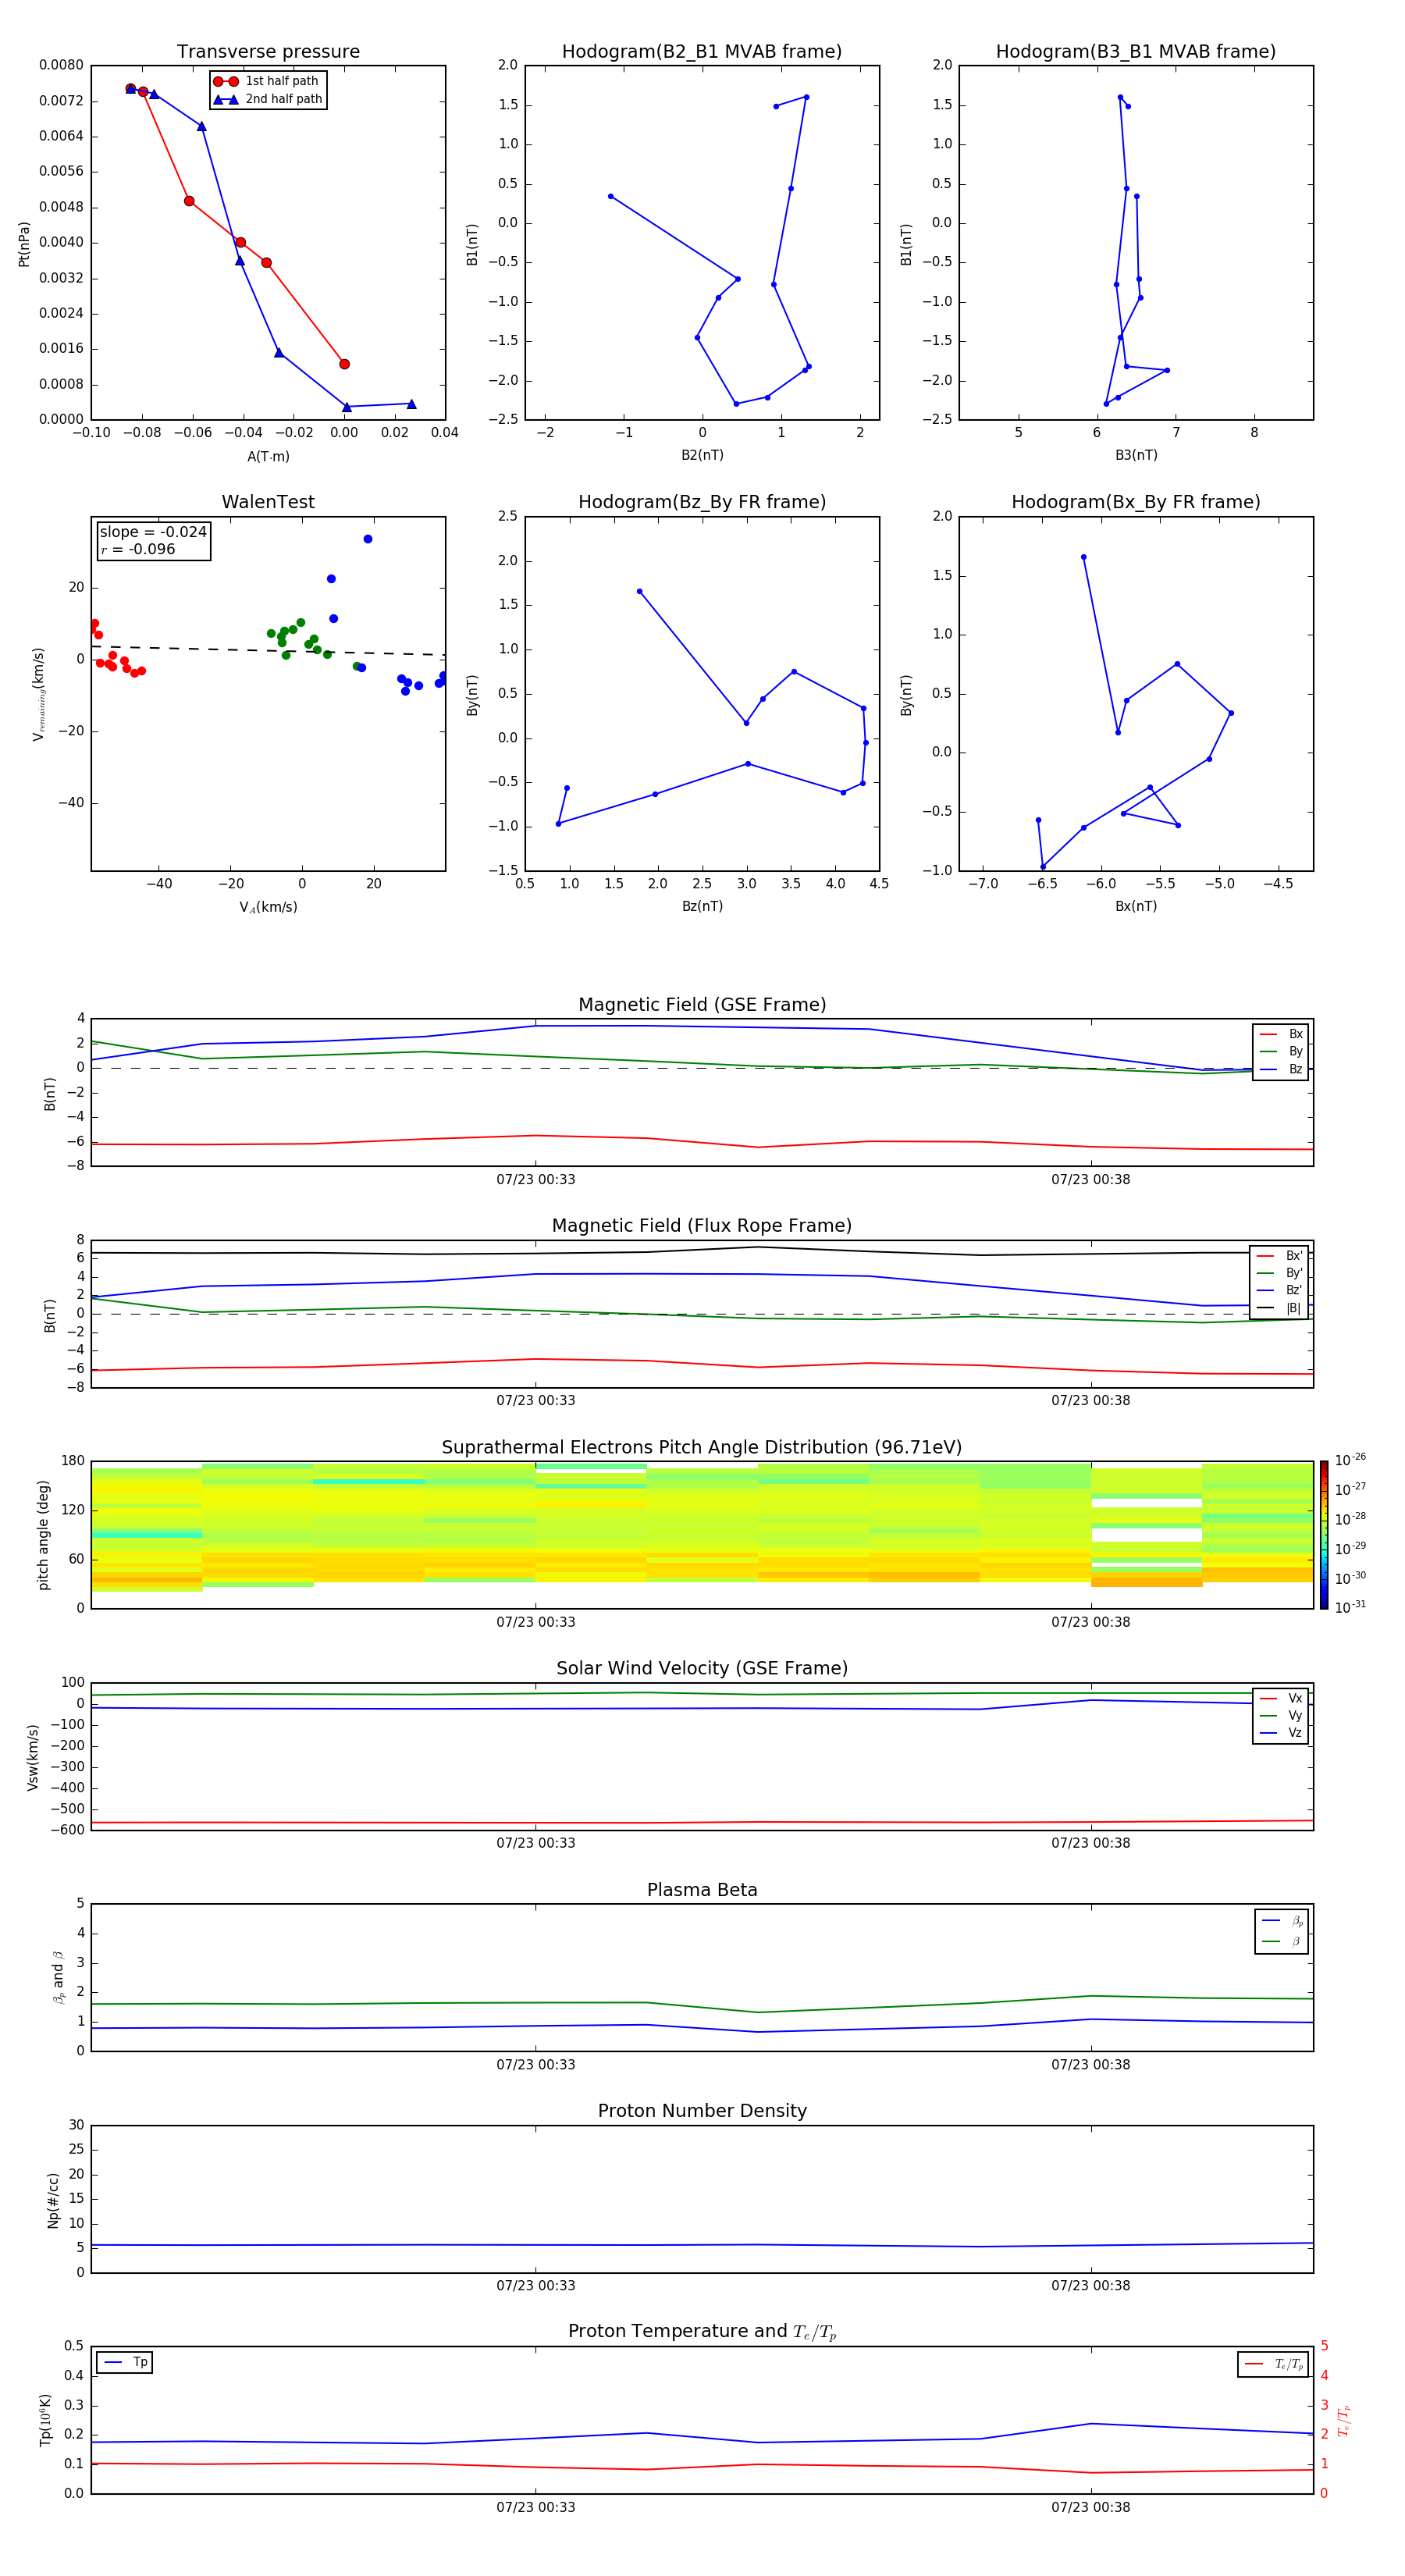Click the Hodogram(B2_B1 MVAB frame) title
The height and width of the screenshot is (2576, 1405).
point(702,52)
